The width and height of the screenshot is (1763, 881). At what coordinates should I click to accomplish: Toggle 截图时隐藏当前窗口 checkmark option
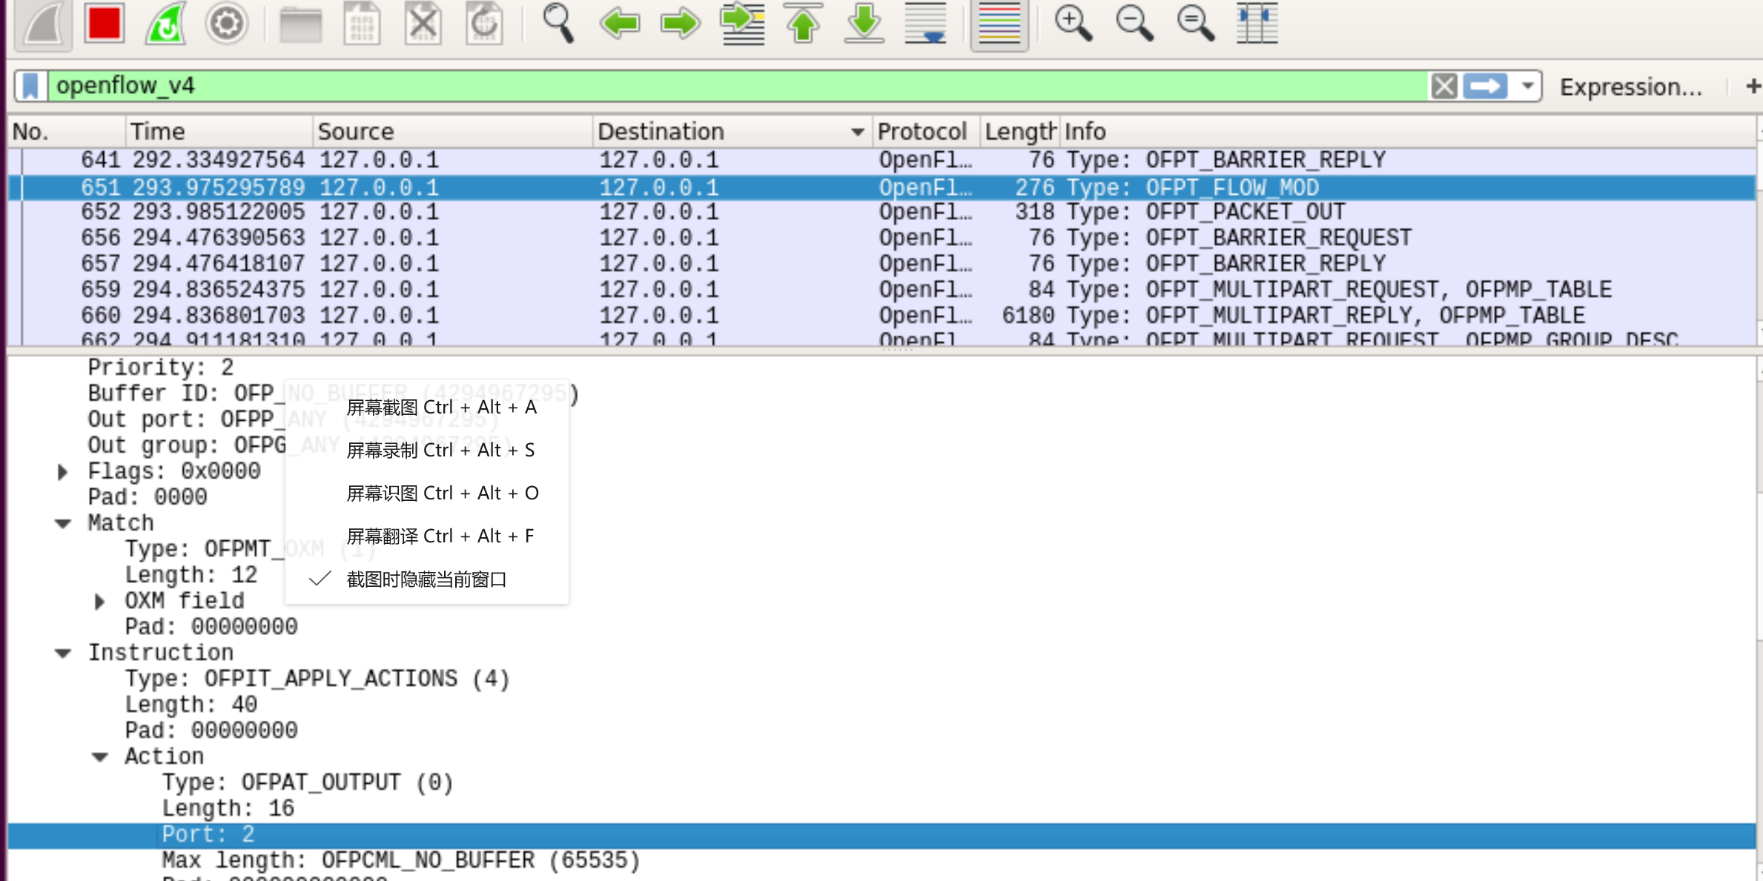tap(426, 579)
